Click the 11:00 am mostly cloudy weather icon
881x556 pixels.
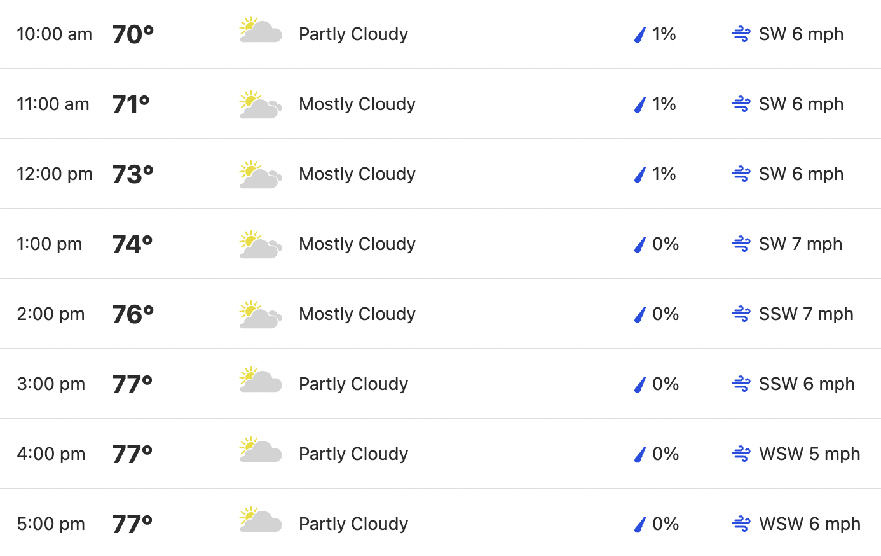tap(261, 105)
